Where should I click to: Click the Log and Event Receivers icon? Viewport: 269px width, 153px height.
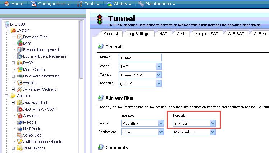coord(20,56)
